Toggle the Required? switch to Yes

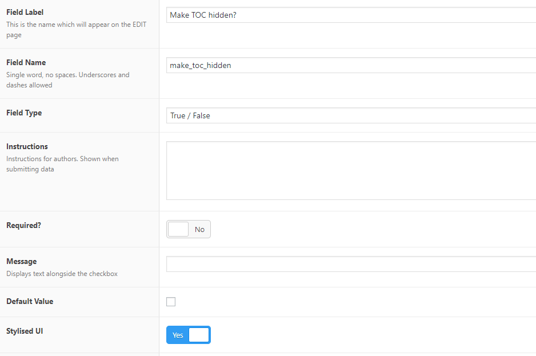tap(189, 229)
